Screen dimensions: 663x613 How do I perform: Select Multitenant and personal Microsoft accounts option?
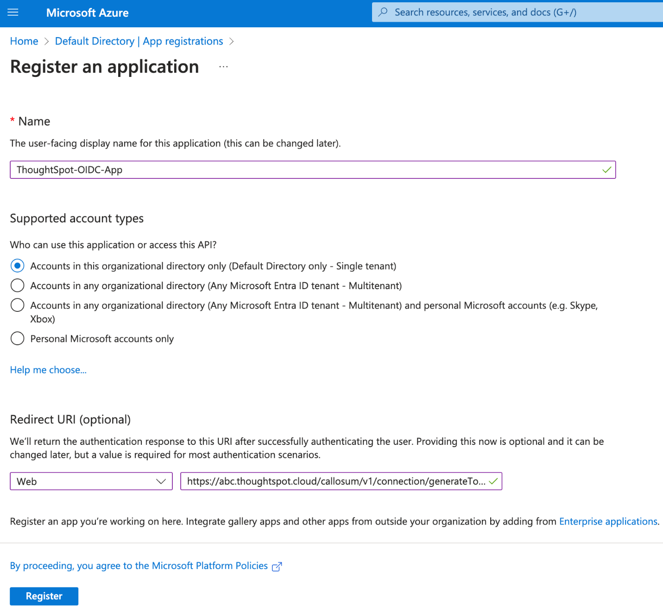17,305
